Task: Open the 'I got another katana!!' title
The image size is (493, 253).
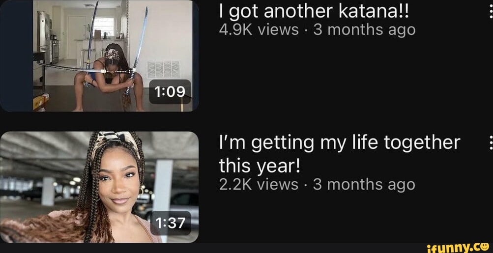Action: click(315, 12)
